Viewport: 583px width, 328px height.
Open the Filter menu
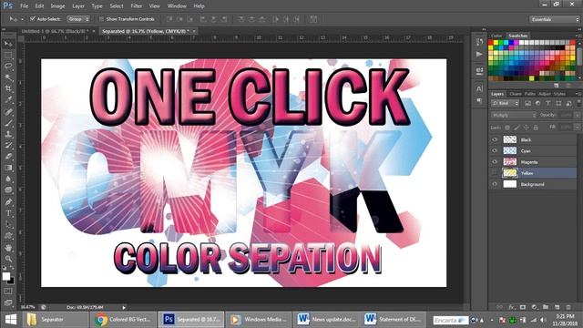137,6
